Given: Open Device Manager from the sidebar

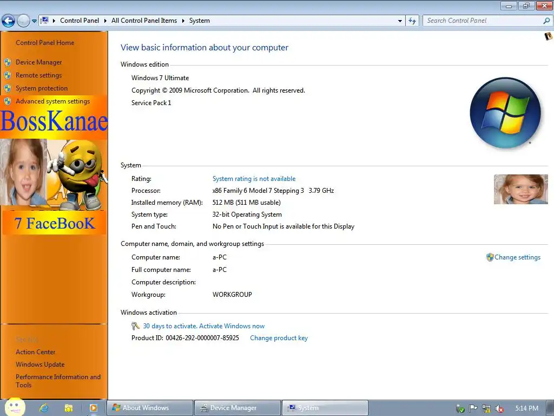Looking at the screenshot, I should click(39, 62).
